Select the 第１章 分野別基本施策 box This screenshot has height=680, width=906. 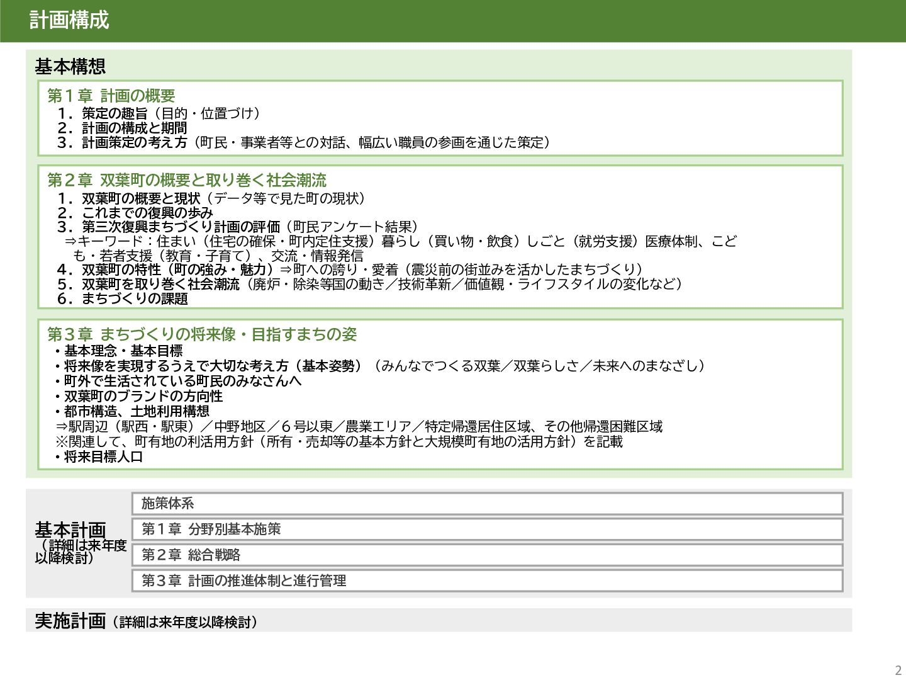tap(488, 530)
